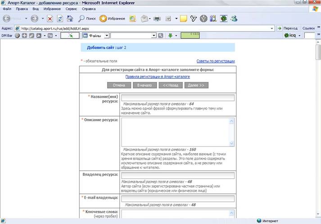The image size is (321, 224).
Task: Expand the icq toolbar dropdown arrow
Action: click(299, 36)
